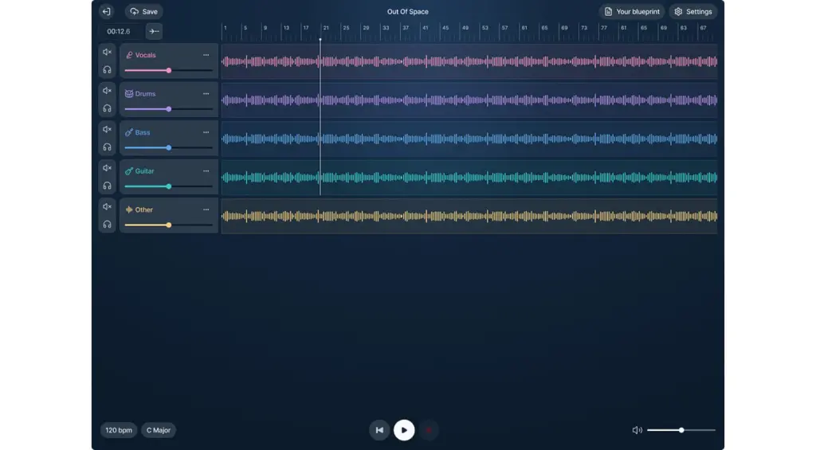816x450 pixels.
Task: Click the master volume speaker icon
Action: [x=637, y=430]
